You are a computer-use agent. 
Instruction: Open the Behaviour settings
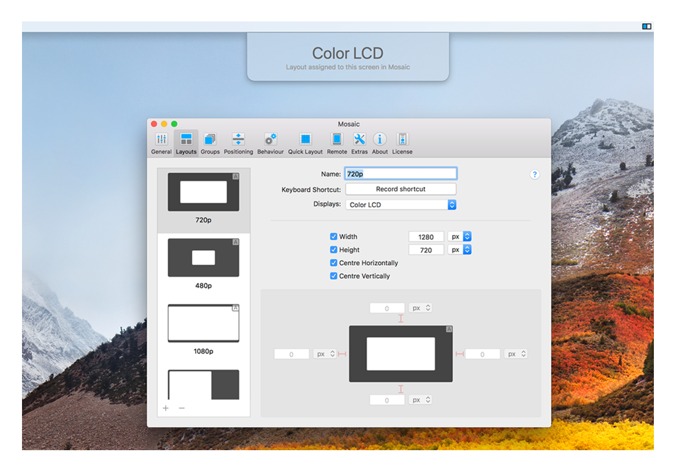tap(270, 143)
